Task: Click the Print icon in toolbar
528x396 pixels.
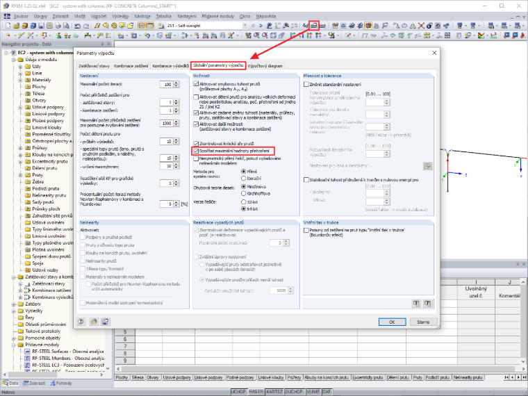Action: point(58,26)
